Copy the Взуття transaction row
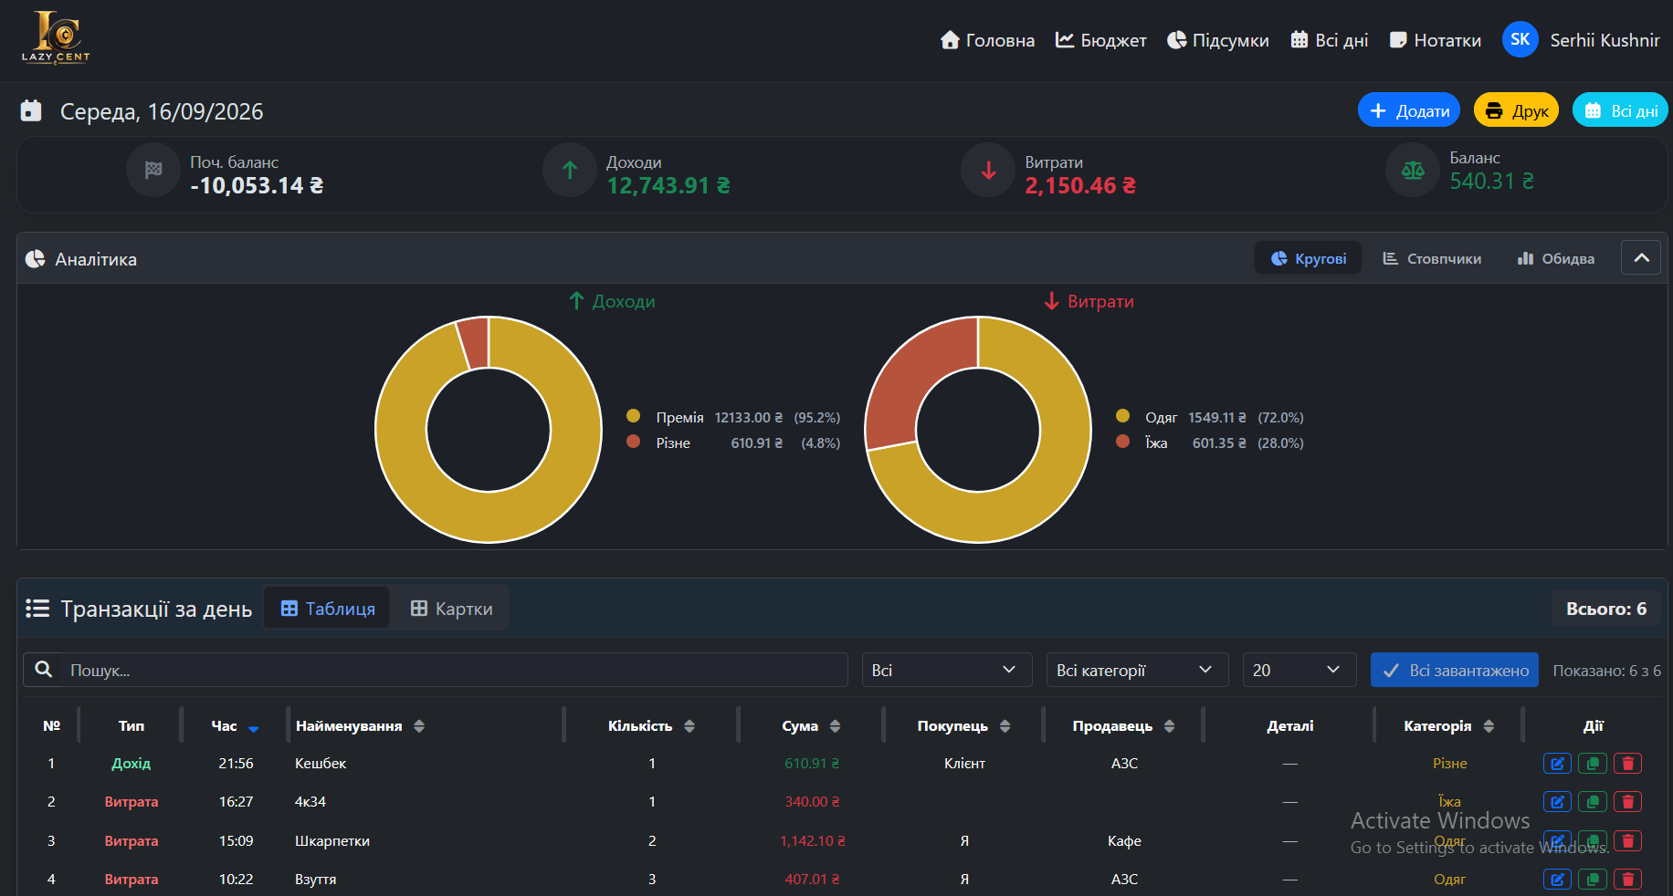This screenshot has width=1673, height=896. point(1593,880)
